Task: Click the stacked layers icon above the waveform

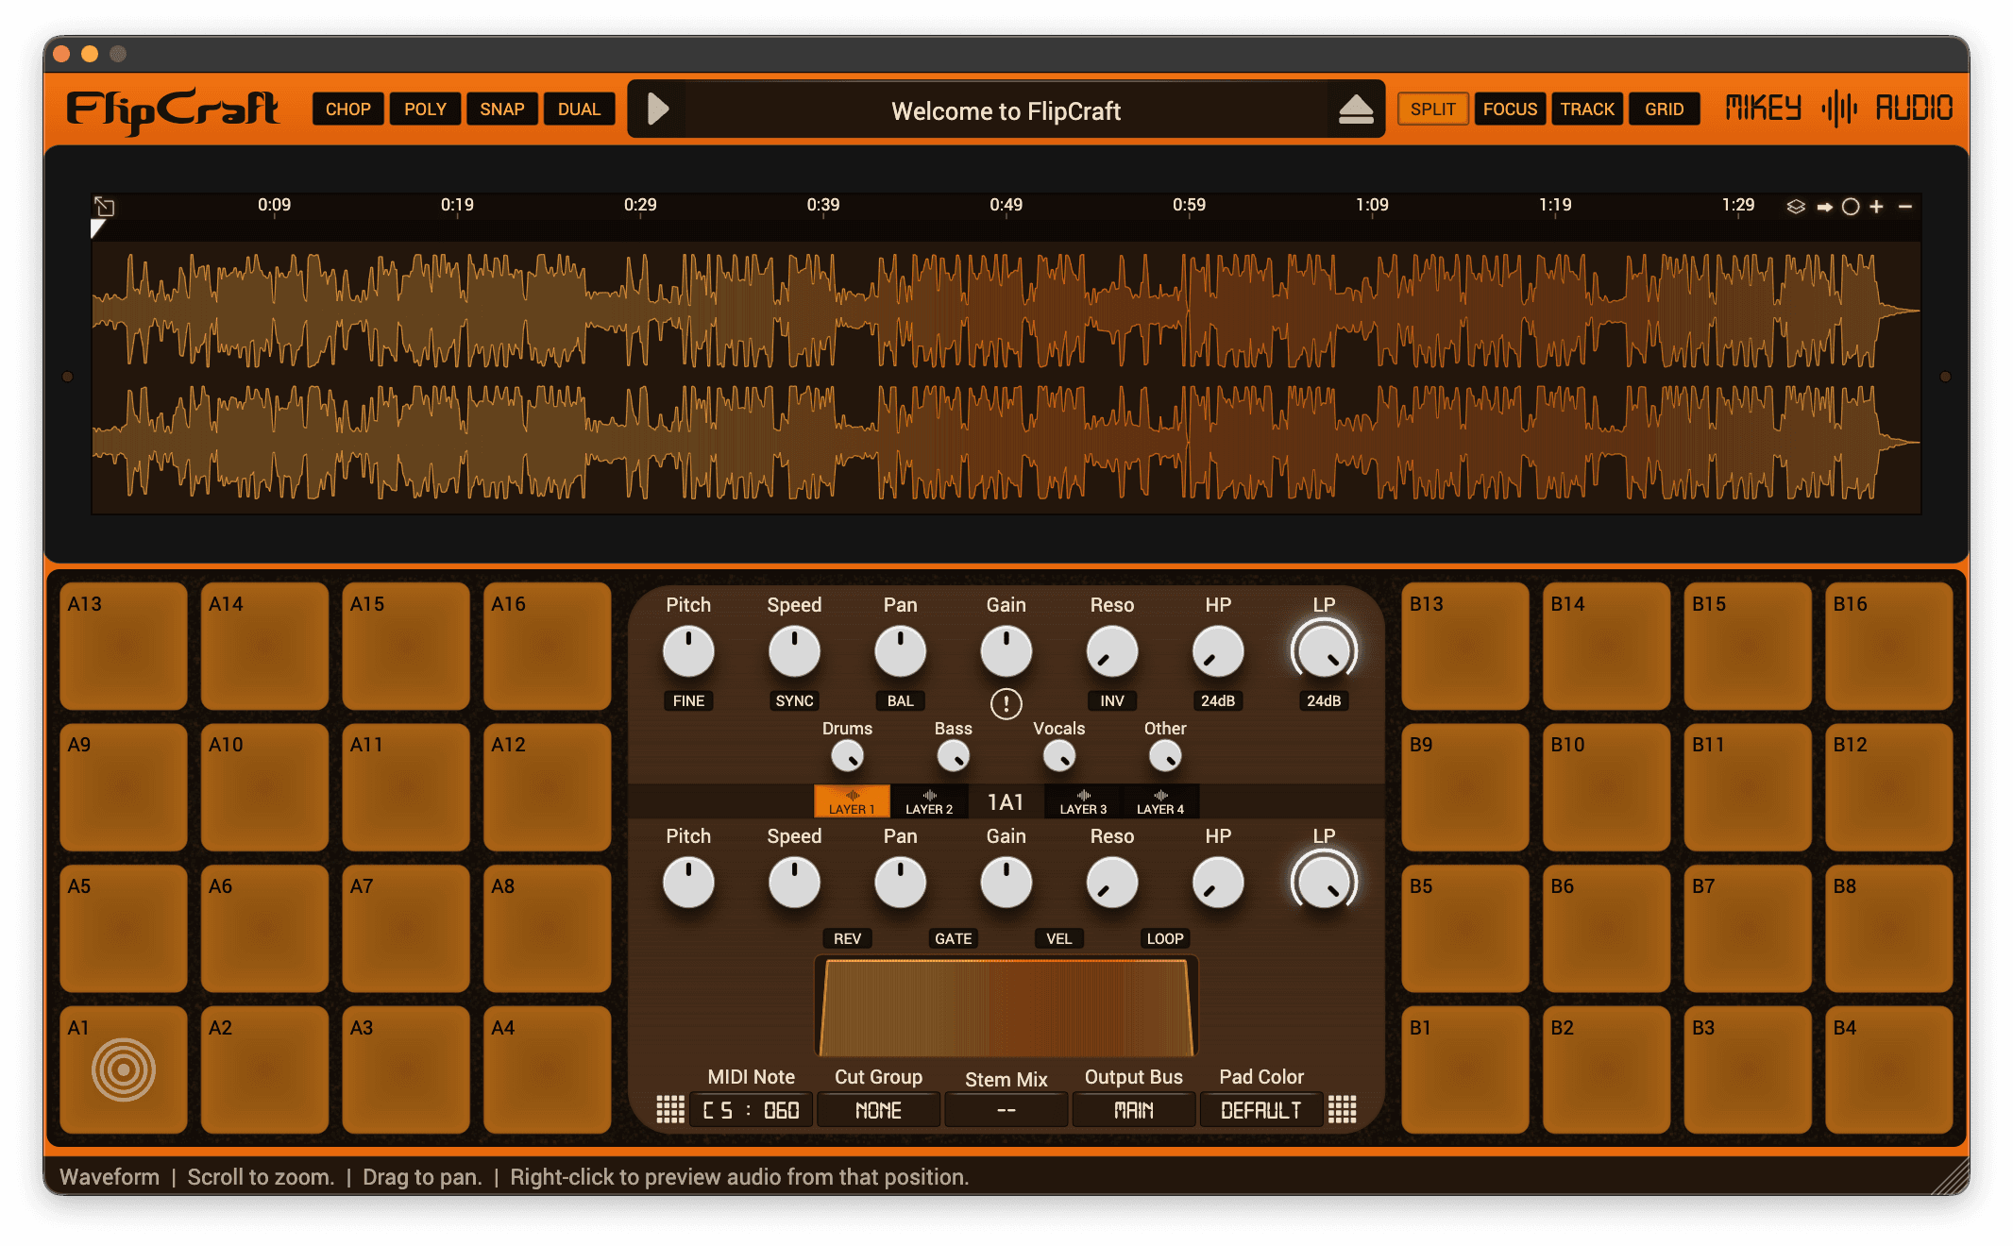Action: point(1795,207)
